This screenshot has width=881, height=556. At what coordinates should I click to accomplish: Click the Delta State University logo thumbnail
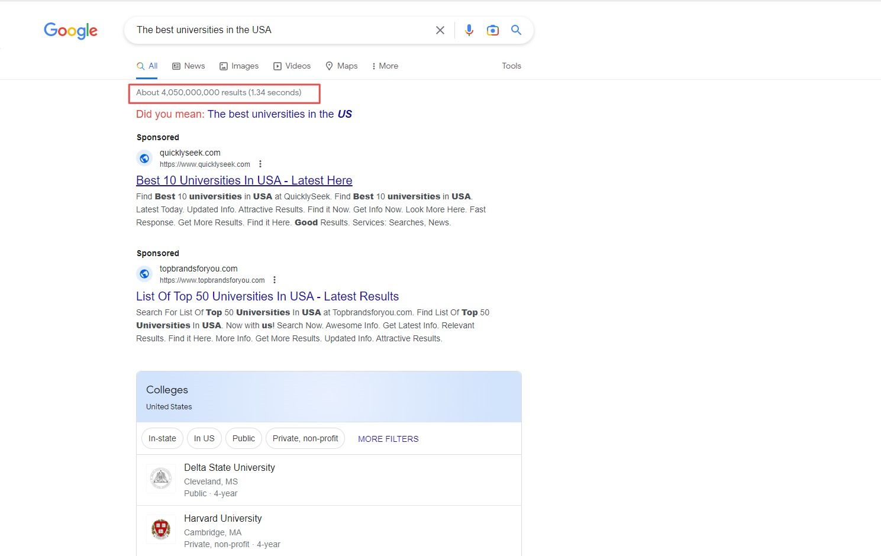tap(161, 478)
